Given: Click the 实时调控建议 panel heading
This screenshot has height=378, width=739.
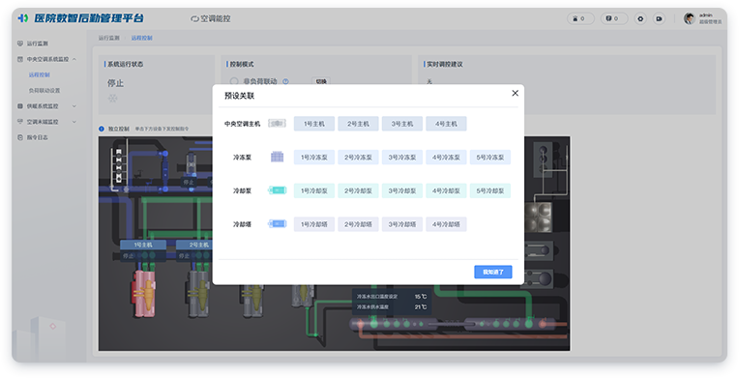Looking at the screenshot, I should tap(444, 64).
